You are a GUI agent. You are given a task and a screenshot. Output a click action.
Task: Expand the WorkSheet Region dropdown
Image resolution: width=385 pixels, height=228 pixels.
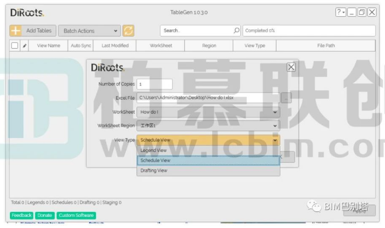(x=208, y=125)
